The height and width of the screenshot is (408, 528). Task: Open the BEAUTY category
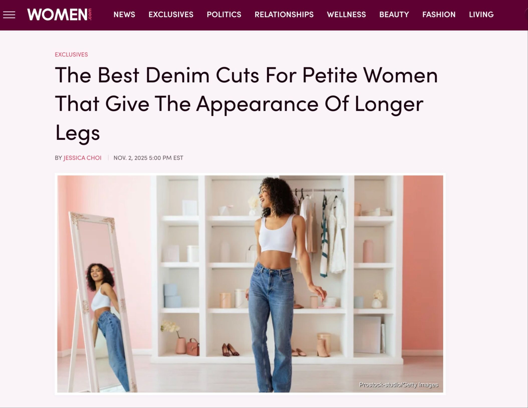[394, 14]
